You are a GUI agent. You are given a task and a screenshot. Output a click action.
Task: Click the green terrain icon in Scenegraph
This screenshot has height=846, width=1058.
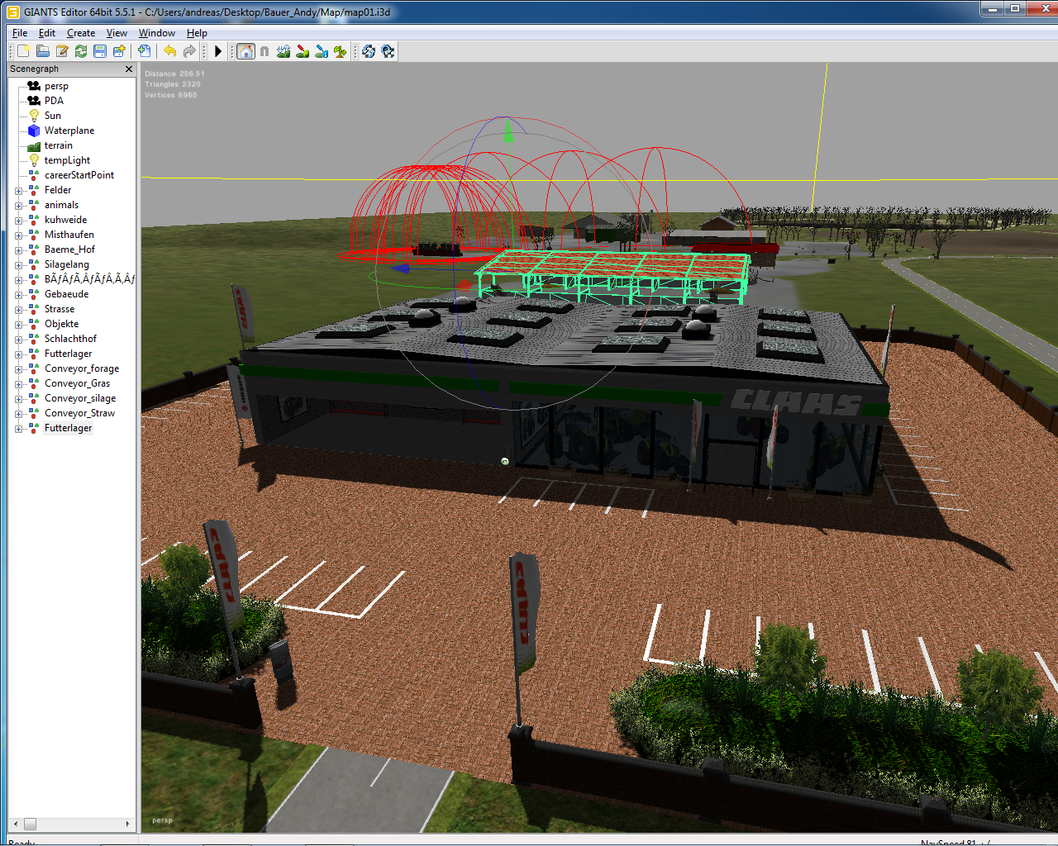pos(34,145)
